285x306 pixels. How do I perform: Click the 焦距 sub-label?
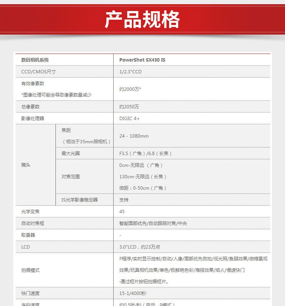[x=66, y=130]
